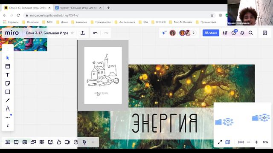The width and height of the screenshot is (273, 153).
Task: Reload the page
Action: [18, 15]
